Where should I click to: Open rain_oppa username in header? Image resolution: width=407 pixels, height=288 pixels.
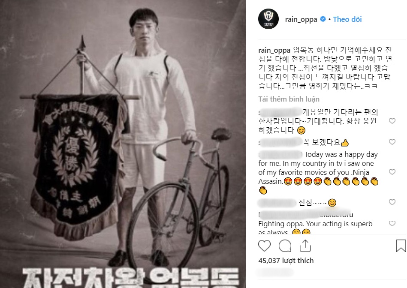(x=301, y=19)
